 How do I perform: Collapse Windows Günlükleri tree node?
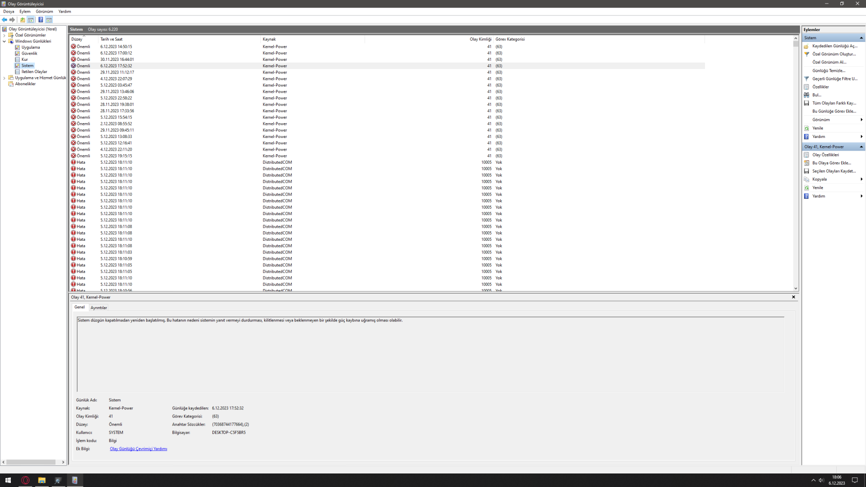tap(5, 41)
